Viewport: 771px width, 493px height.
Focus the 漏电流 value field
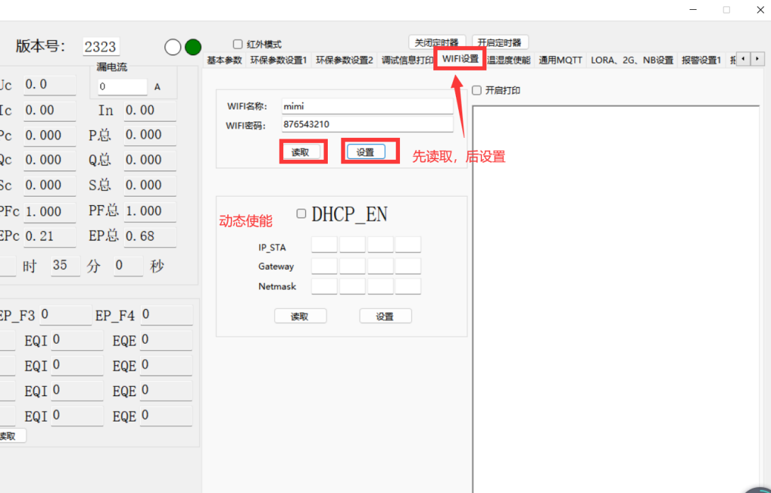(x=122, y=86)
